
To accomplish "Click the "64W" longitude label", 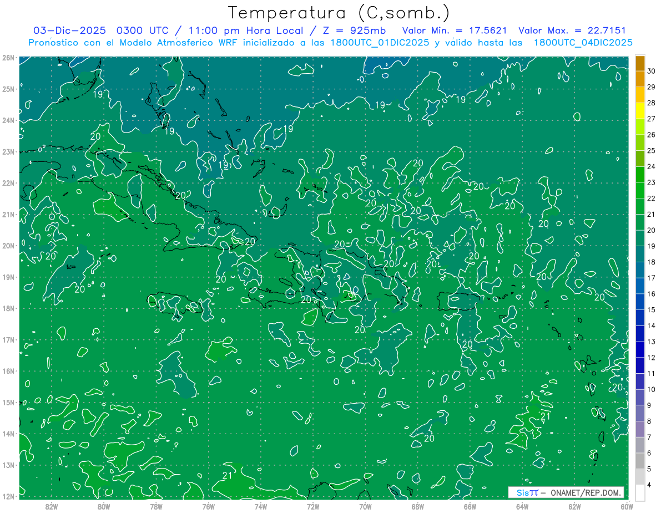I will [x=522, y=506].
